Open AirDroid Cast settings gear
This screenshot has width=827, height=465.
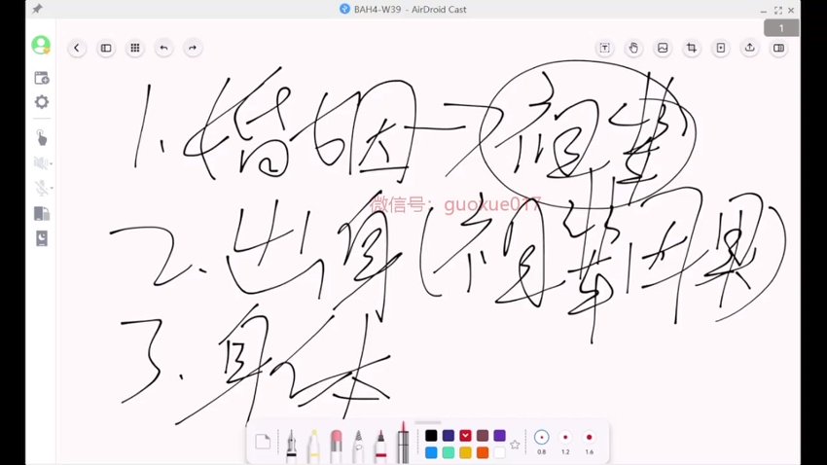(42, 102)
